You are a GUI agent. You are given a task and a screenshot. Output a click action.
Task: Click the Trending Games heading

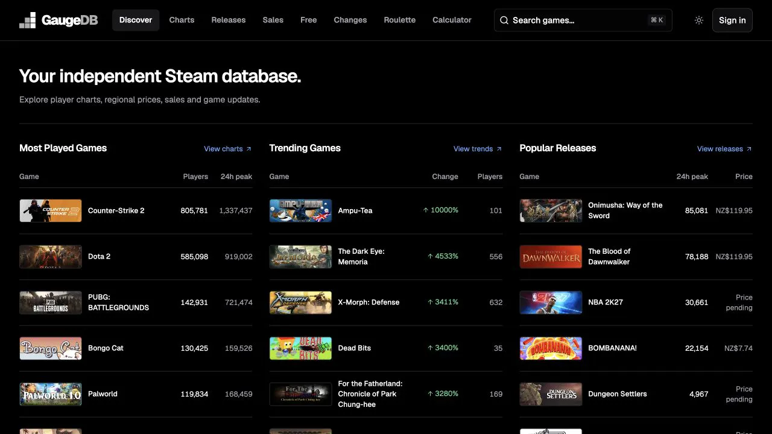click(x=305, y=148)
